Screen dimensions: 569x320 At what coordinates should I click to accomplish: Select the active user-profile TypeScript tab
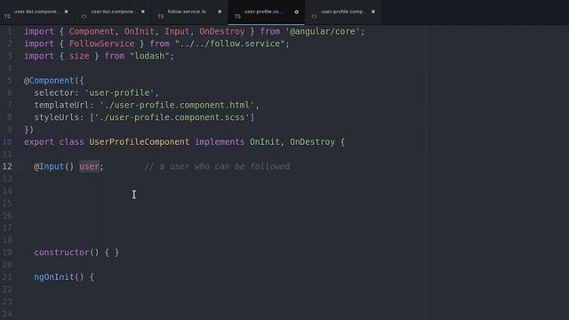point(266,12)
